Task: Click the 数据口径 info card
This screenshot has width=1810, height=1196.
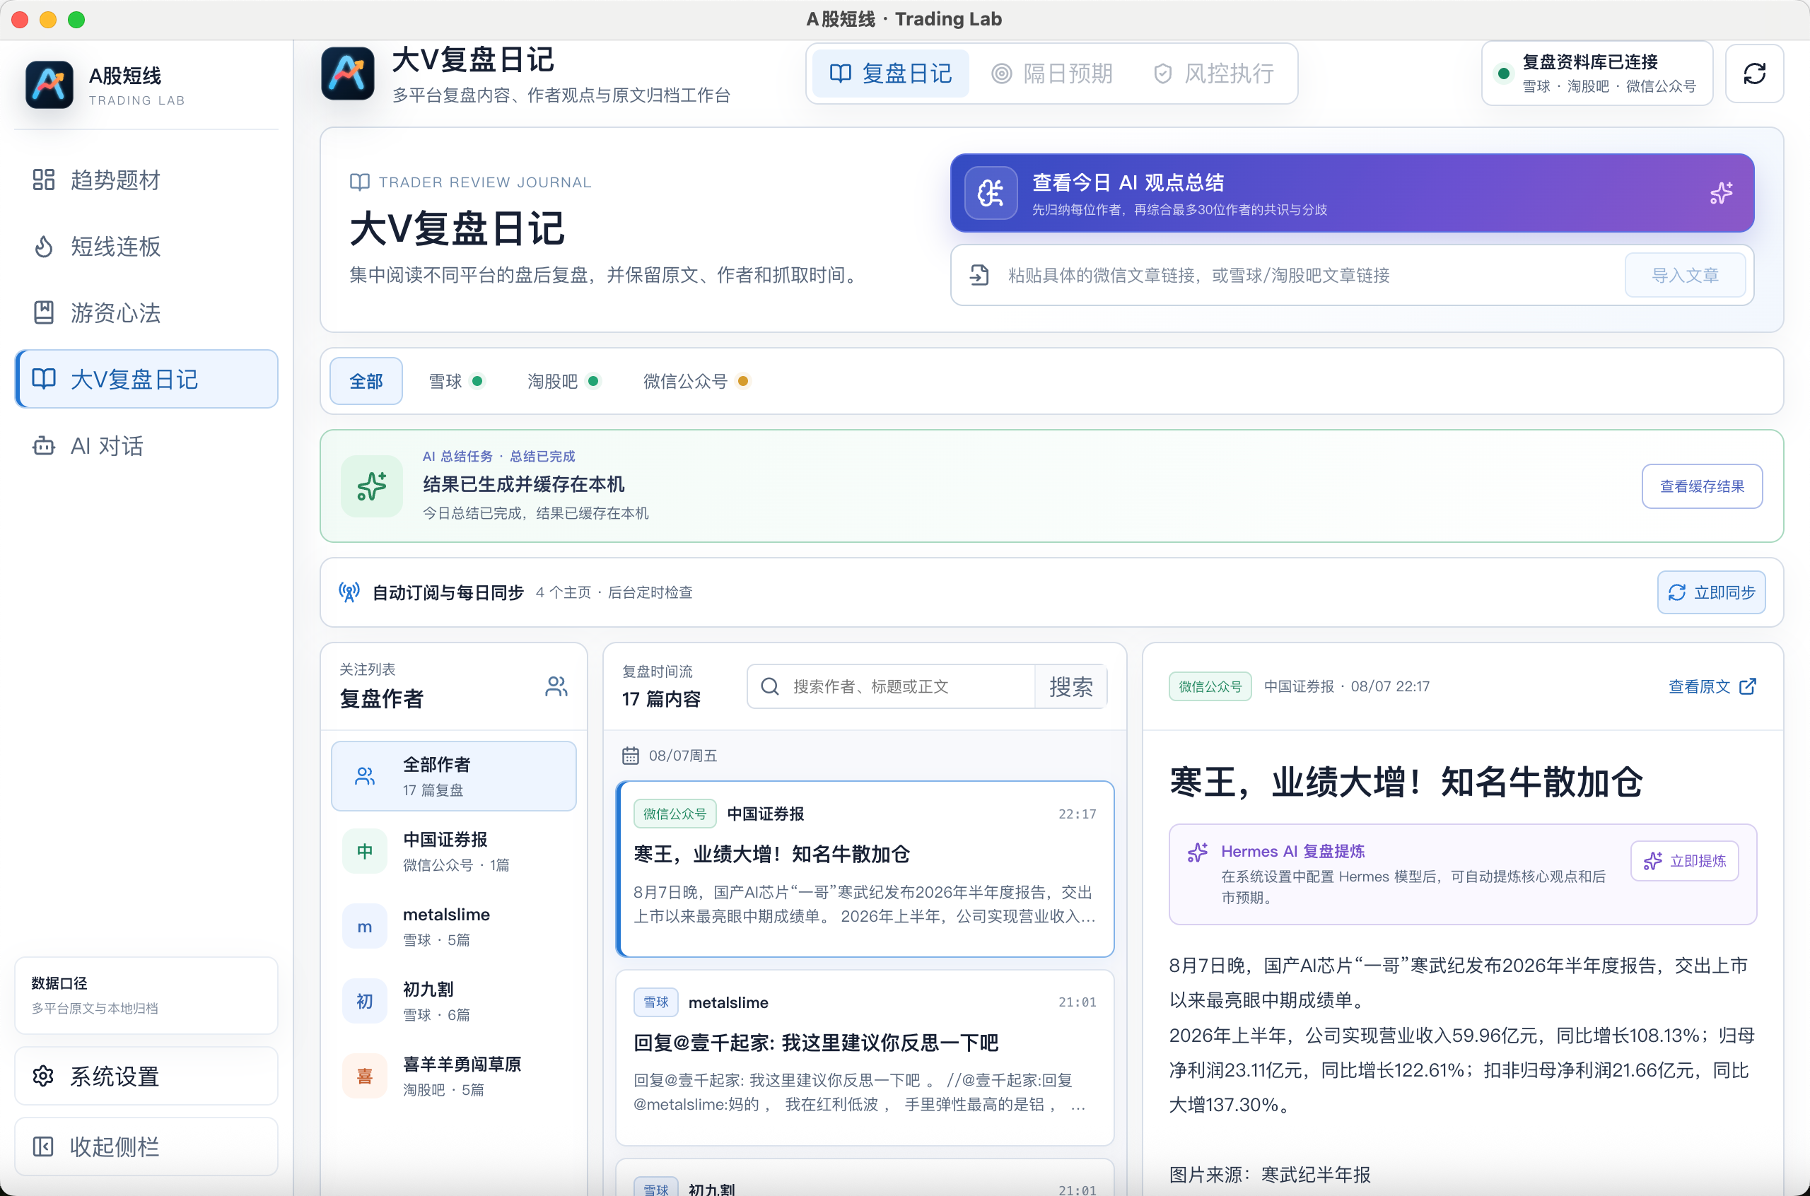Action: 146,995
